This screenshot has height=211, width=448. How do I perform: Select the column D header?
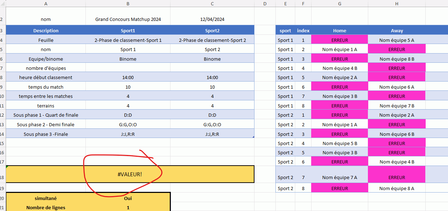click(x=265, y=4)
